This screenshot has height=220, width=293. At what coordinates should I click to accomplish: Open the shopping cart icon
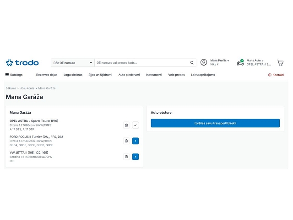click(280, 63)
